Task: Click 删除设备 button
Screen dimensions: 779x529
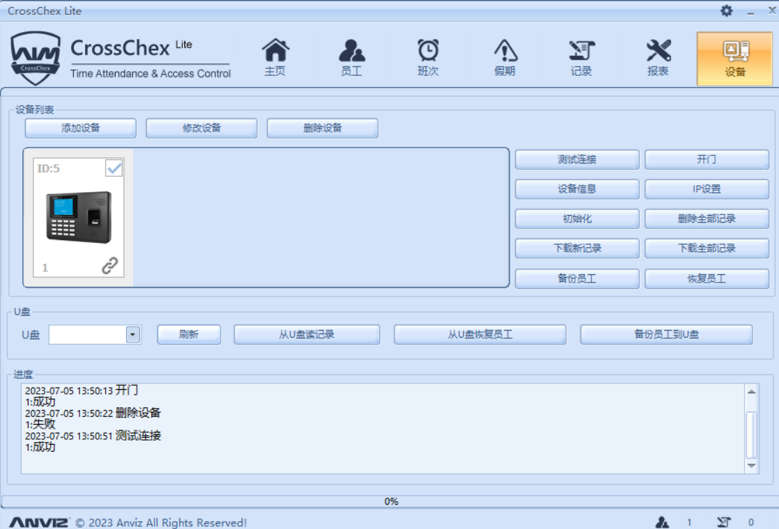Action: tap(322, 128)
